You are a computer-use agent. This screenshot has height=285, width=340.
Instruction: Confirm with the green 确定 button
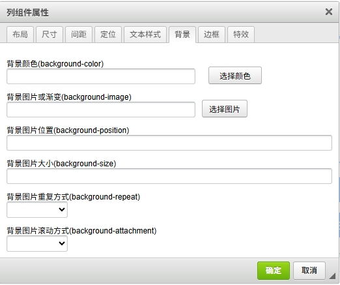(x=274, y=271)
